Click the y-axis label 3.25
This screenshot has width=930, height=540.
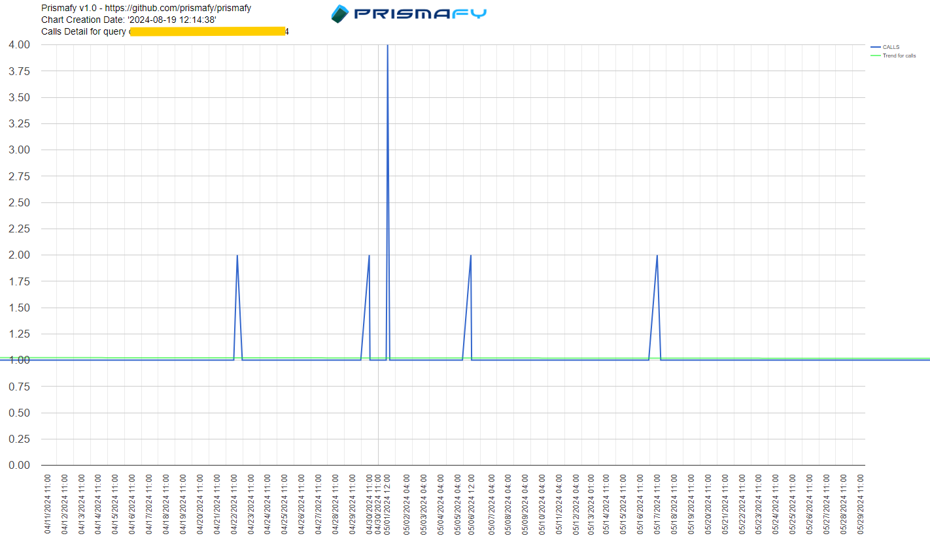20,123
